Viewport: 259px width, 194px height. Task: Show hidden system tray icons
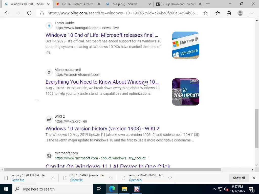[214, 189]
